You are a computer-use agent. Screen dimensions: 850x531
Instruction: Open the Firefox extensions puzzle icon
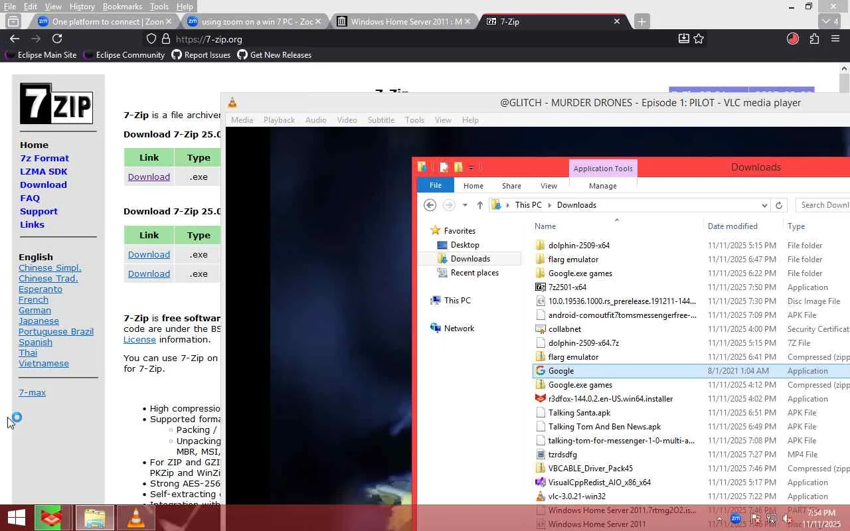coord(814,39)
